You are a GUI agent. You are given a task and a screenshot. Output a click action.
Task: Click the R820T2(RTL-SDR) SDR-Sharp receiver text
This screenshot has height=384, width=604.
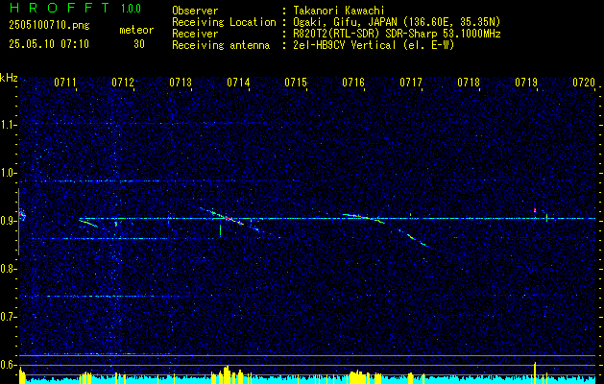pos(397,34)
